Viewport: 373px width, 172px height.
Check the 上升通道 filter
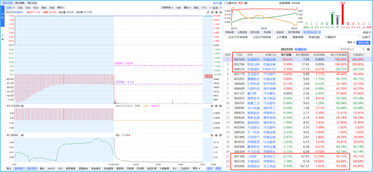(x=274, y=37)
